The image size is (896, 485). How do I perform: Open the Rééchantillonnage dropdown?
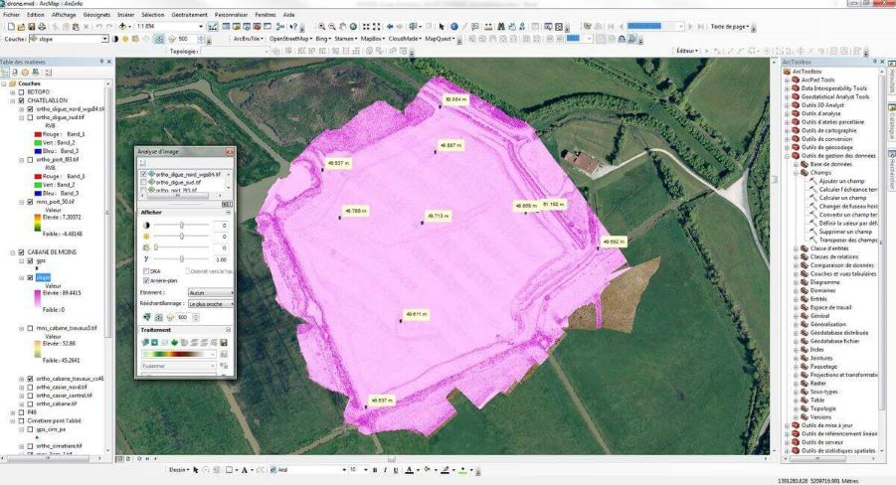tap(211, 304)
